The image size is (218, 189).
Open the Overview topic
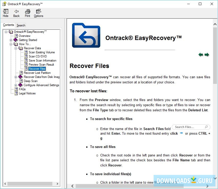click(24, 36)
